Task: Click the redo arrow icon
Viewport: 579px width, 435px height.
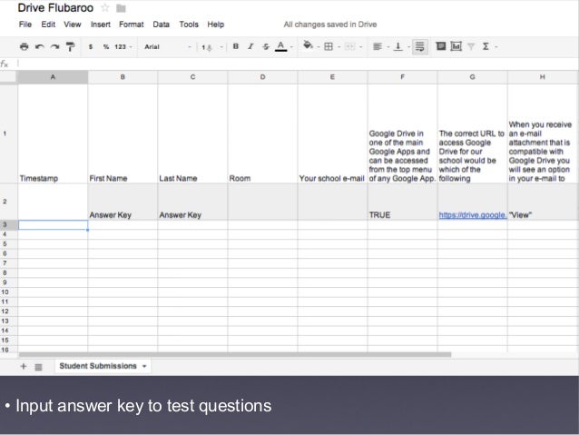Action: coord(54,44)
